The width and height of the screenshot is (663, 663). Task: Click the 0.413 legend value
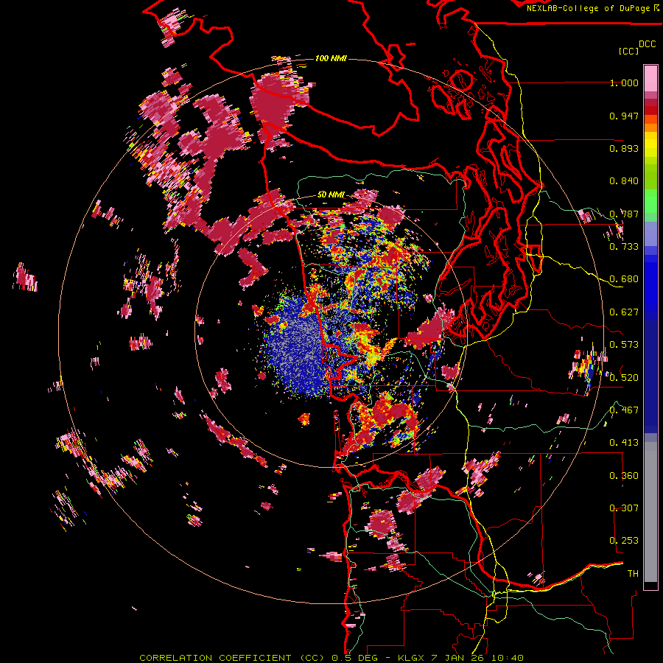pos(624,443)
